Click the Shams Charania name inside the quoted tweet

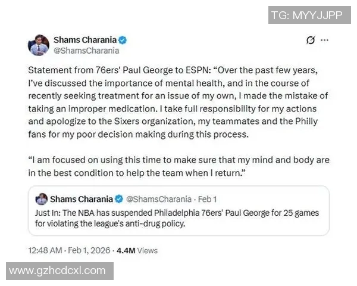point(80,199)
